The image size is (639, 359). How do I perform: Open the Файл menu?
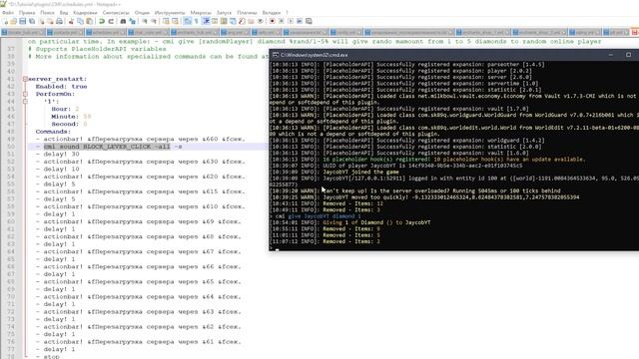(x=8, y=13)
